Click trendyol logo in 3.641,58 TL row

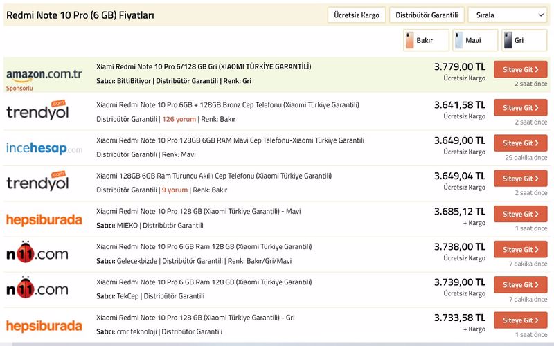click(x=37, y=110)
